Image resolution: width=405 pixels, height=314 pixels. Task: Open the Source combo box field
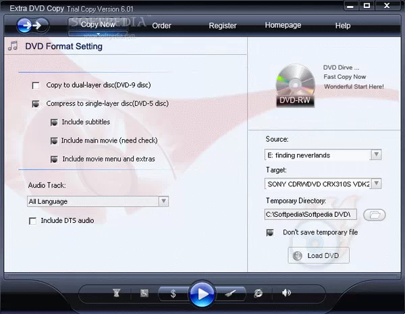[x=323, y=155]
